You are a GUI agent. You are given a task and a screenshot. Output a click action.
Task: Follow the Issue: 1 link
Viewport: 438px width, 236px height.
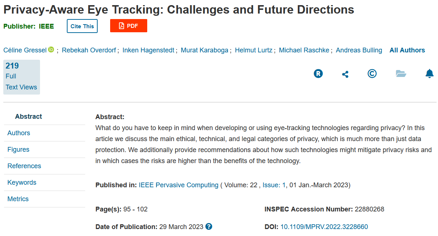274,185
